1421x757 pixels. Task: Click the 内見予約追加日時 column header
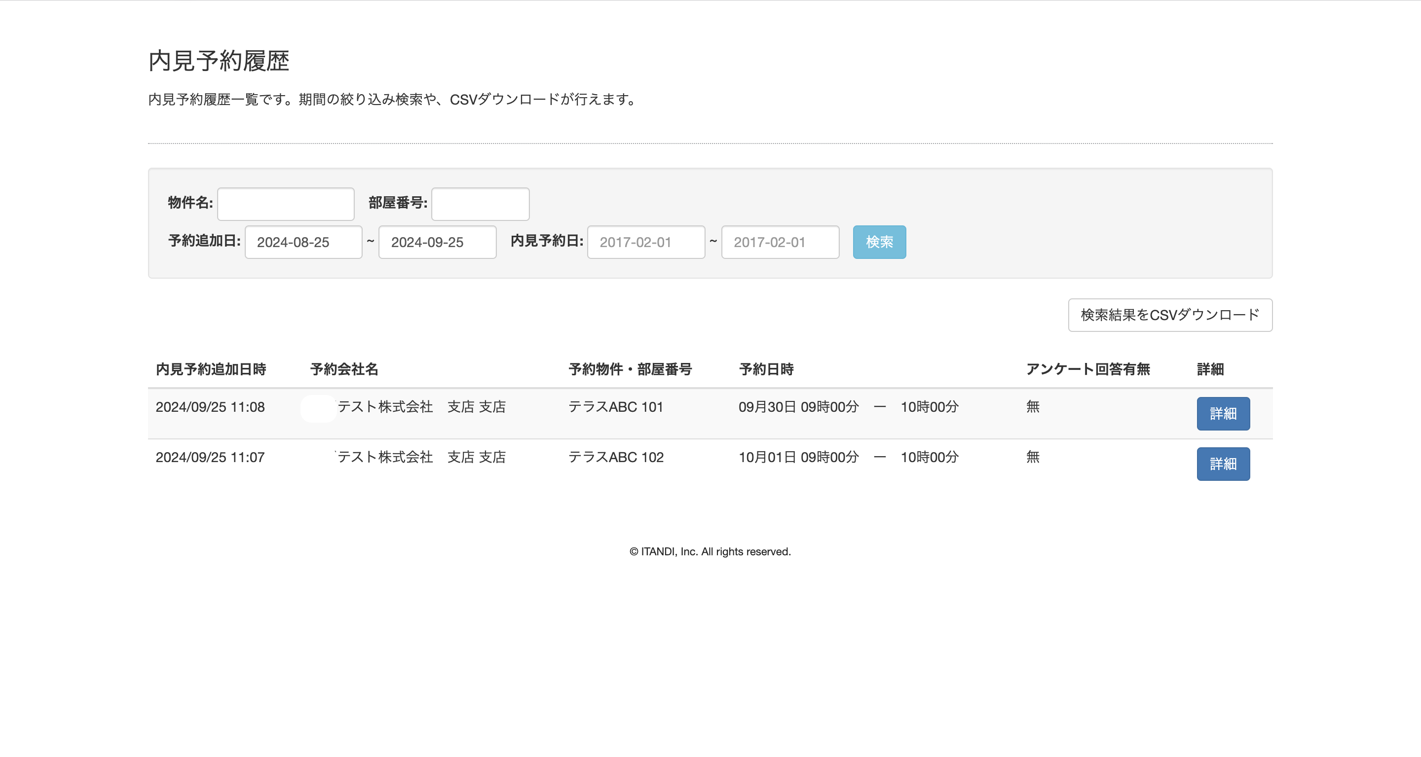click(211, 369)
